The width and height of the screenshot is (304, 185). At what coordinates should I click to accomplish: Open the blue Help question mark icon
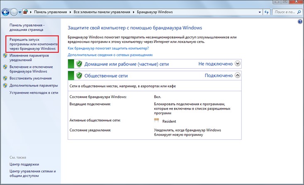pos(300,21)
